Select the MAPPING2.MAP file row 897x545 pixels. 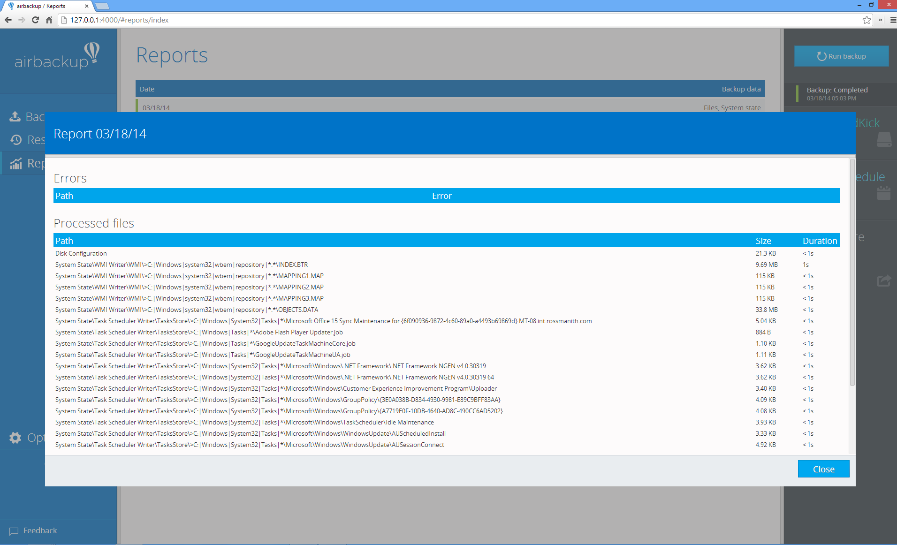[x=447, y=287]
